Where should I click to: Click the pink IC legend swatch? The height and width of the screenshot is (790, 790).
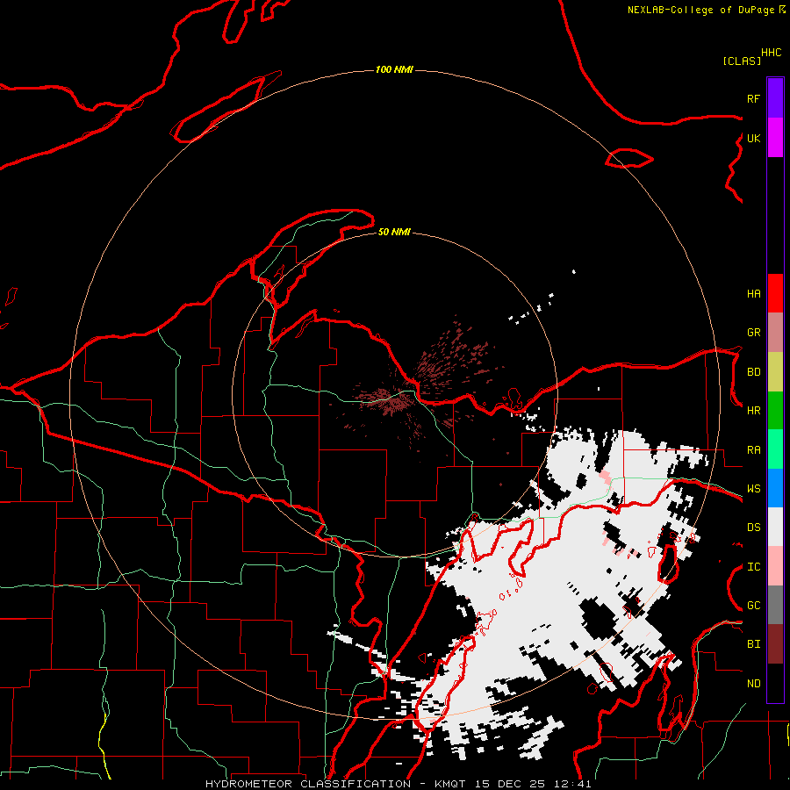coord(775,566)
